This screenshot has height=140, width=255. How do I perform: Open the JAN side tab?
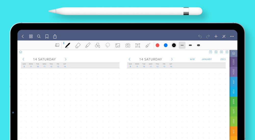pos(234,82)
